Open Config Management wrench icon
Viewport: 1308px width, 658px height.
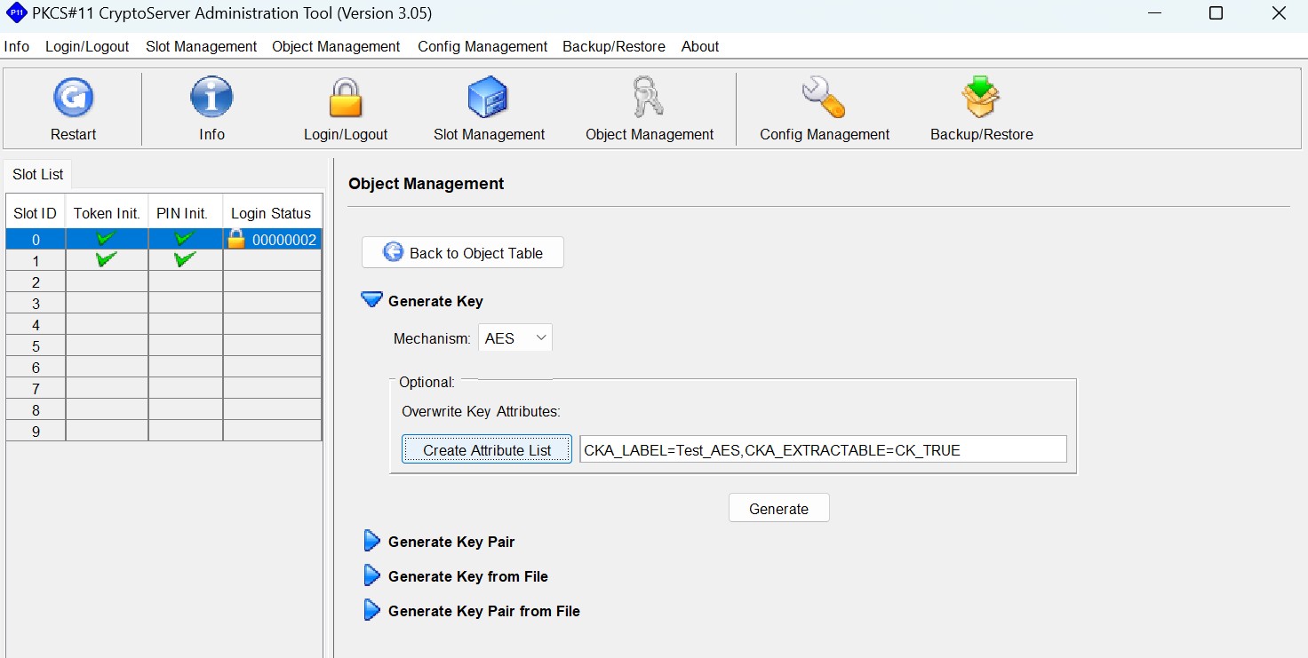824,97
